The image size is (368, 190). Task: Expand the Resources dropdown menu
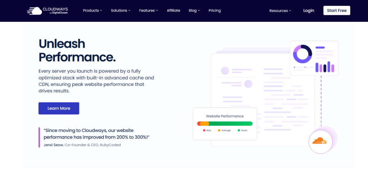click(280, 11)
